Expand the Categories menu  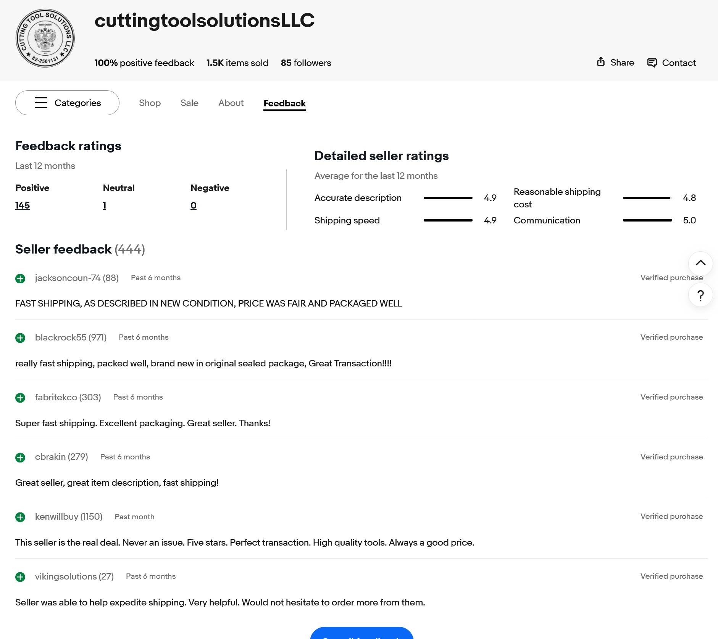pyautogui.click(x=67, y=103)
